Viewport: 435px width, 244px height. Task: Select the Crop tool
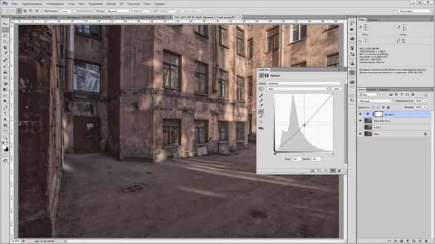5,48
